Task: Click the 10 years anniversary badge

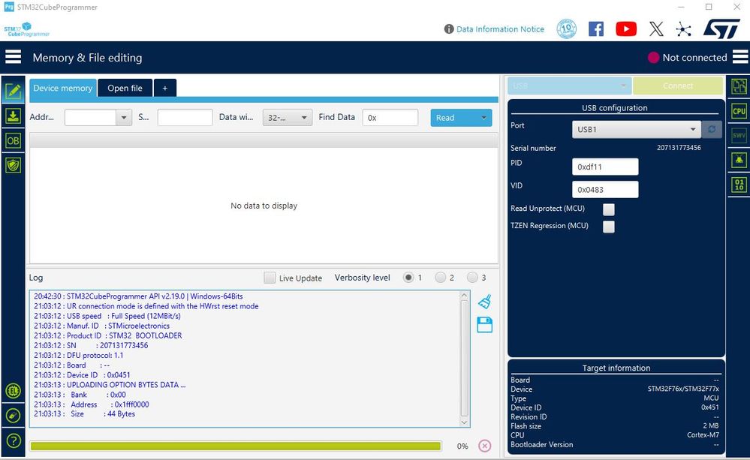Action: pyautogui.click(x=566, y=29)
